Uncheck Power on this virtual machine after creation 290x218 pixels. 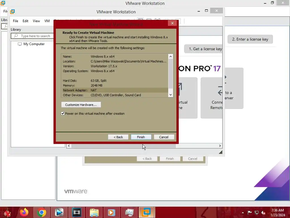pos(63,114)
